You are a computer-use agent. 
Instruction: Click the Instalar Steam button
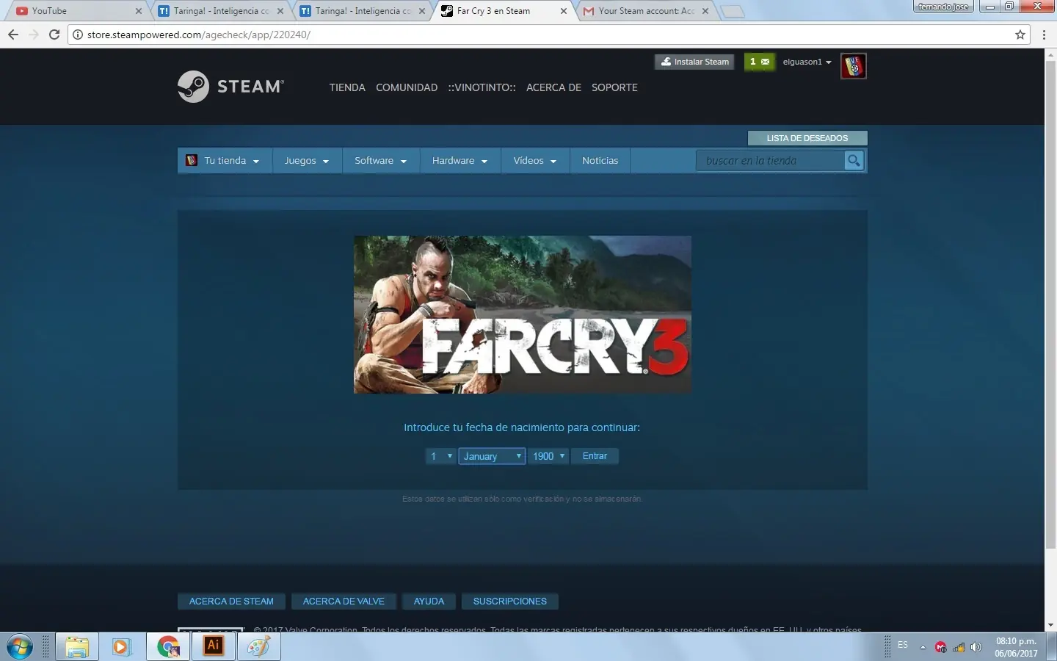694,62
